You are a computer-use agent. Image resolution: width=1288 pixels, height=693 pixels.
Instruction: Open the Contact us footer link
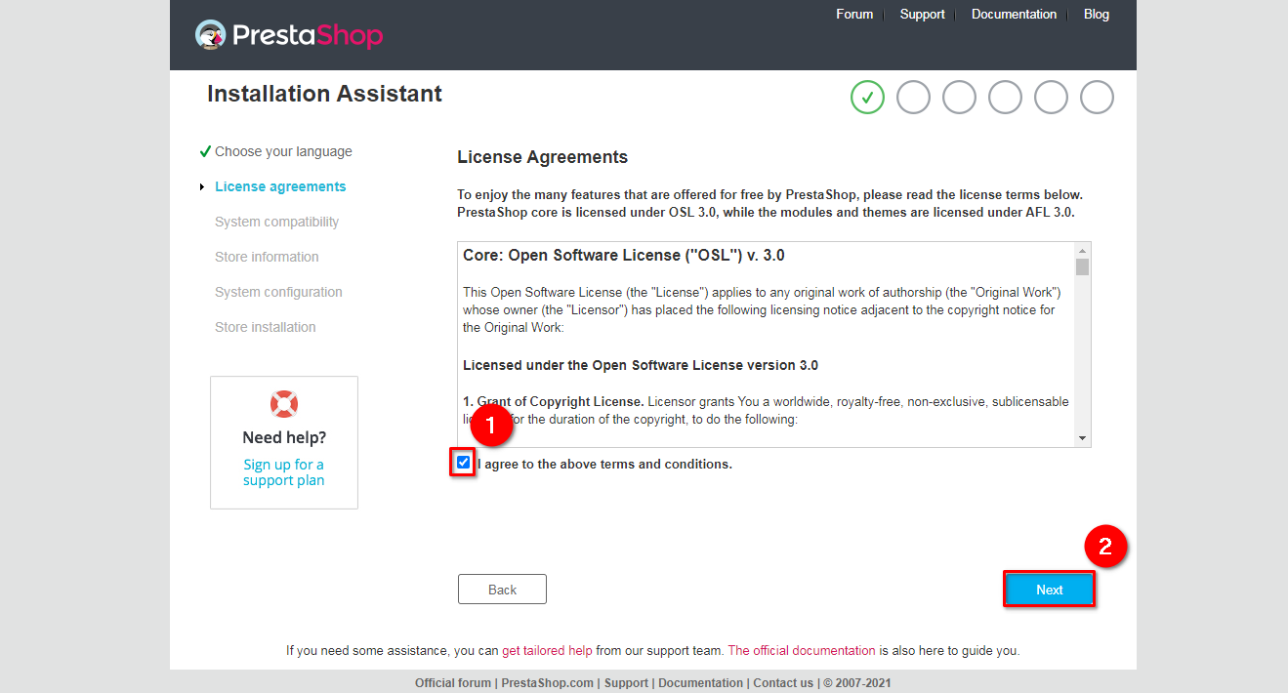tap(783, 683)
